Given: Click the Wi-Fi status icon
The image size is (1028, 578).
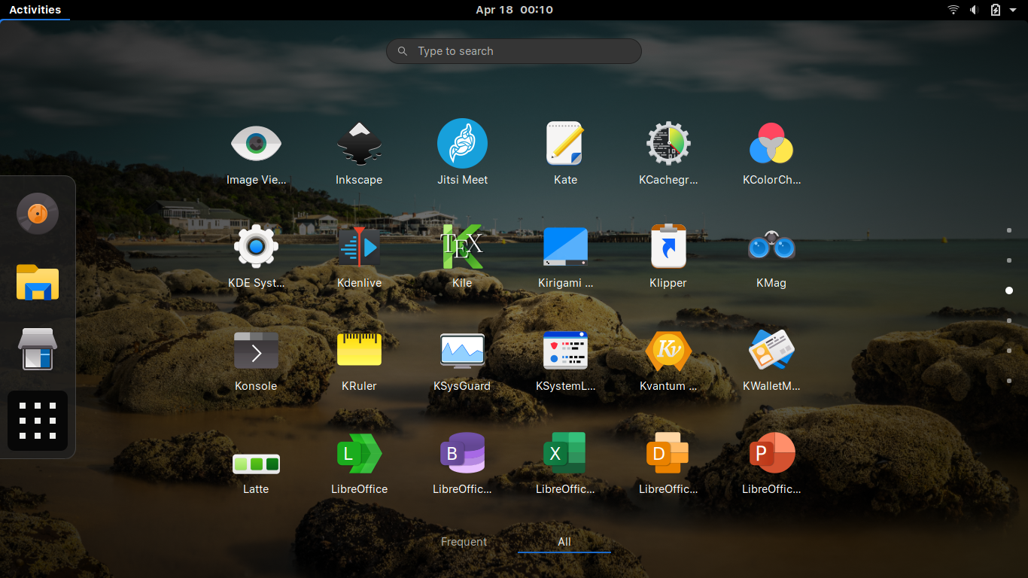Looking at the screenshot, I should pyautogui.click(x=953, y=10).
